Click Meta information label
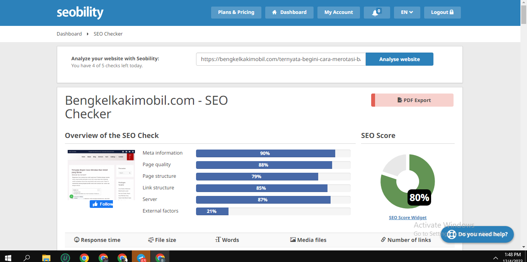 (x=162, y=153)
